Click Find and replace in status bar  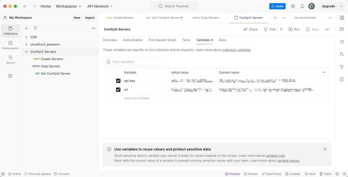(x=37, y=174)
